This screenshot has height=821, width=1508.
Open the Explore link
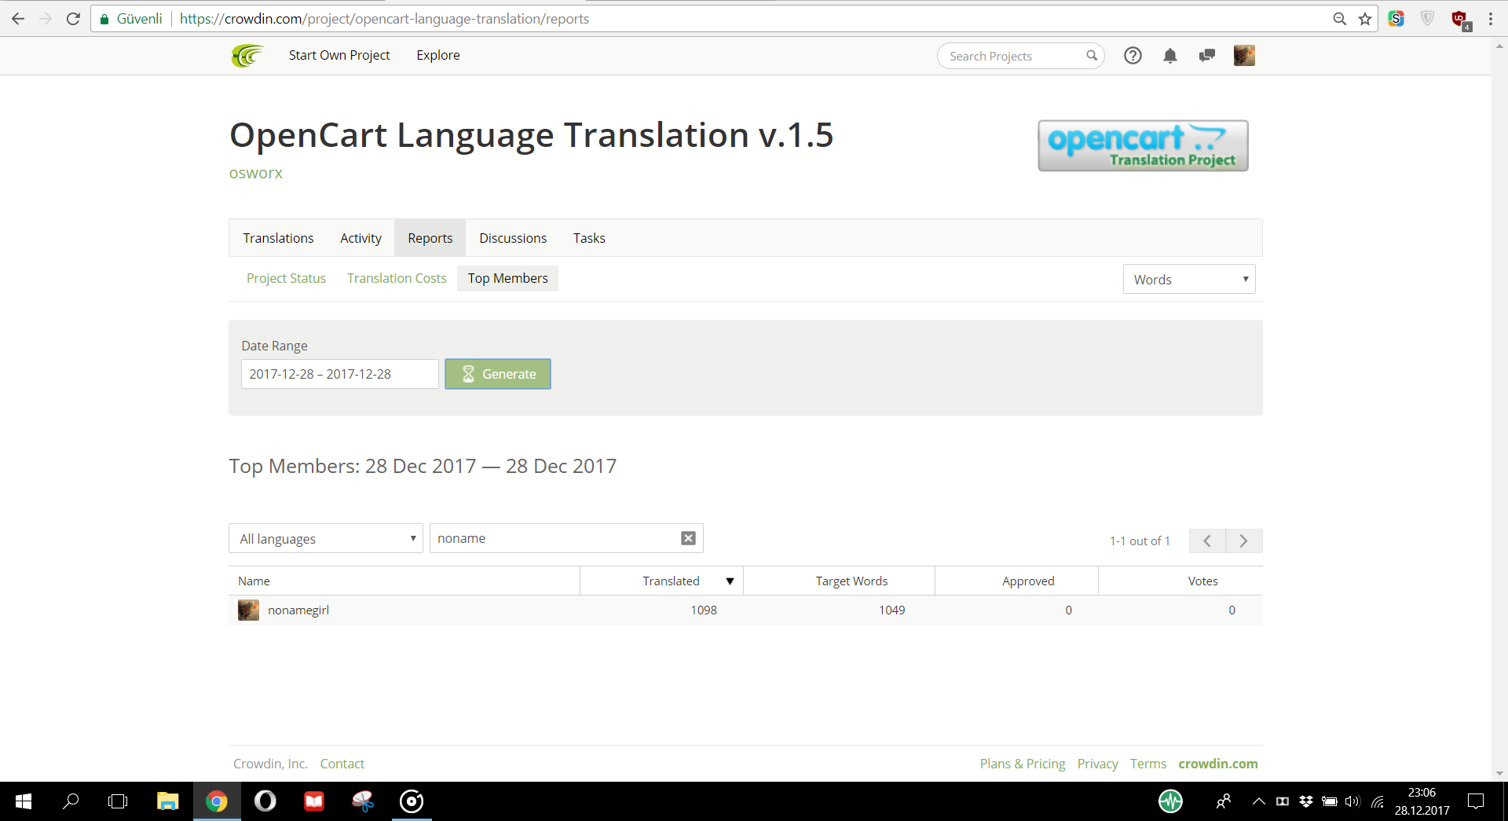438,55
